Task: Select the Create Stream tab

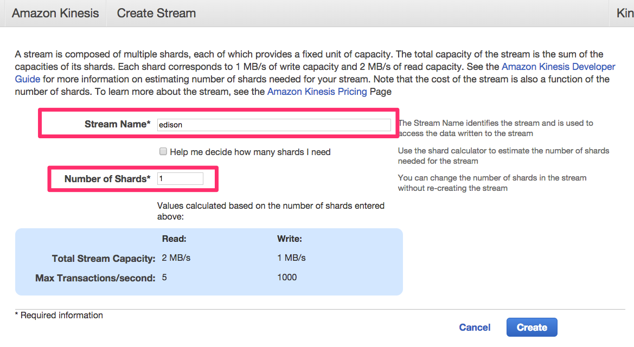Action: pyautogui.click(x=156, y=14)
